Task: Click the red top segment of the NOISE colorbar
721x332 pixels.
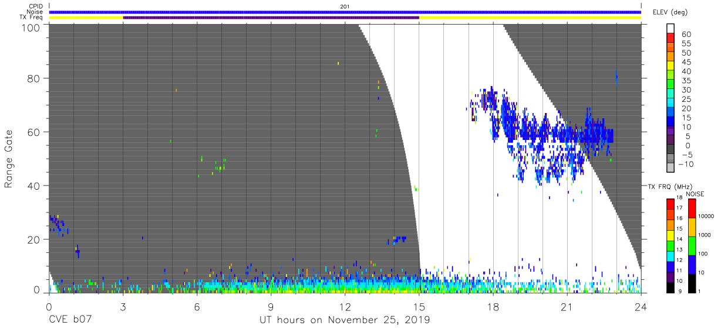Action: [x=692, y=208]
